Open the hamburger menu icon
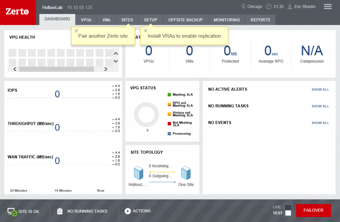 (328, 7)
